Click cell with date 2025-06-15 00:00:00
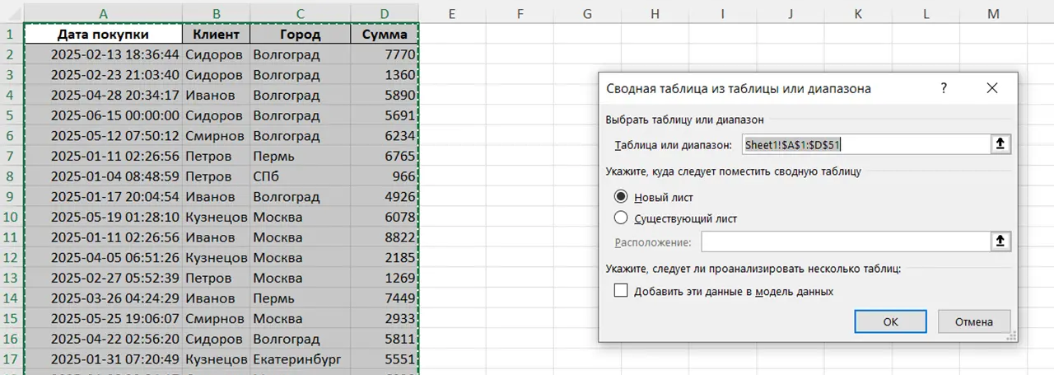Viewport: 1054px width, 375px height. [103, 115]
